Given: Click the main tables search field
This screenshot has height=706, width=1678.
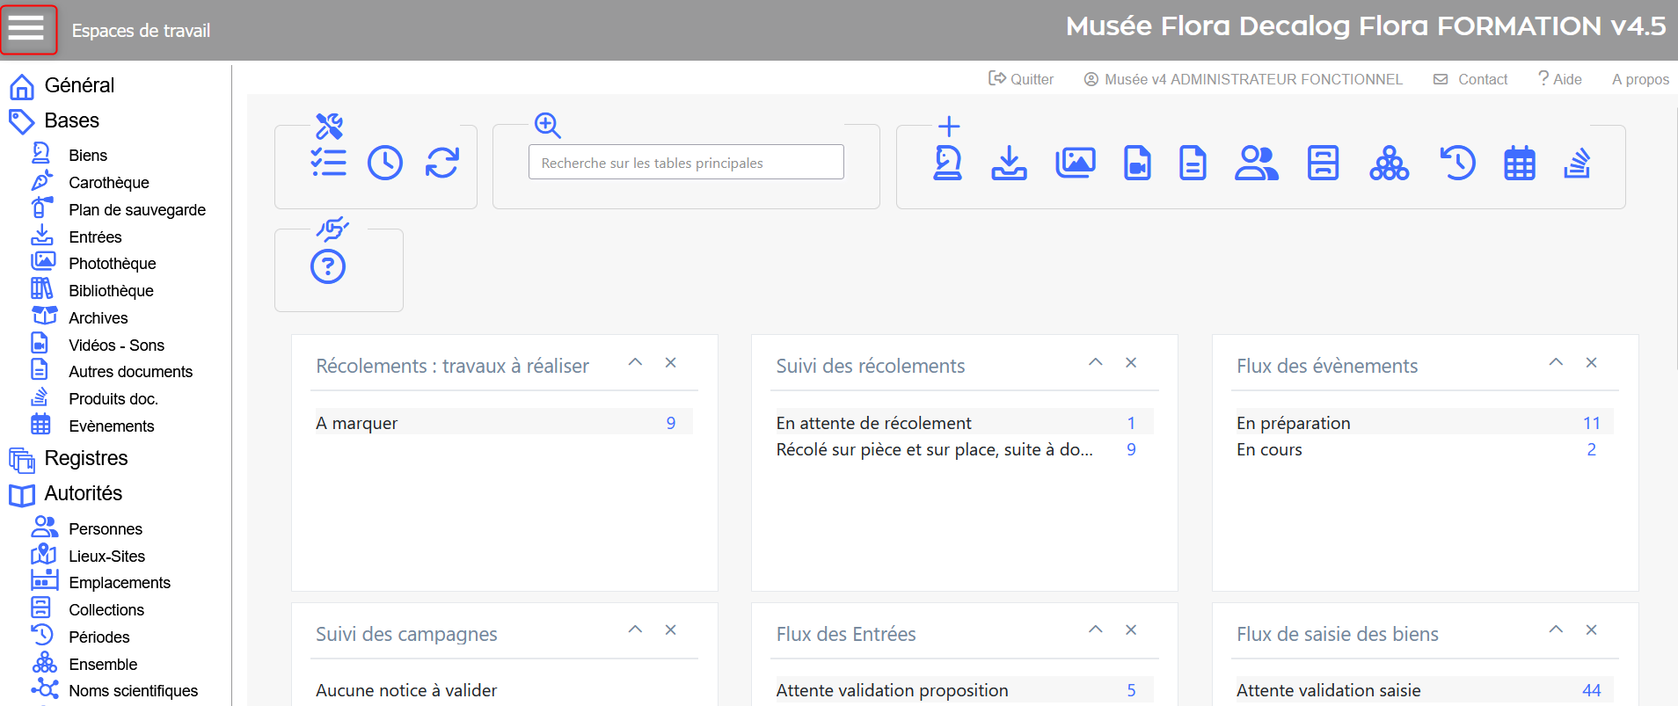Looking at the screenshot, I should click(x=686, y=163).
